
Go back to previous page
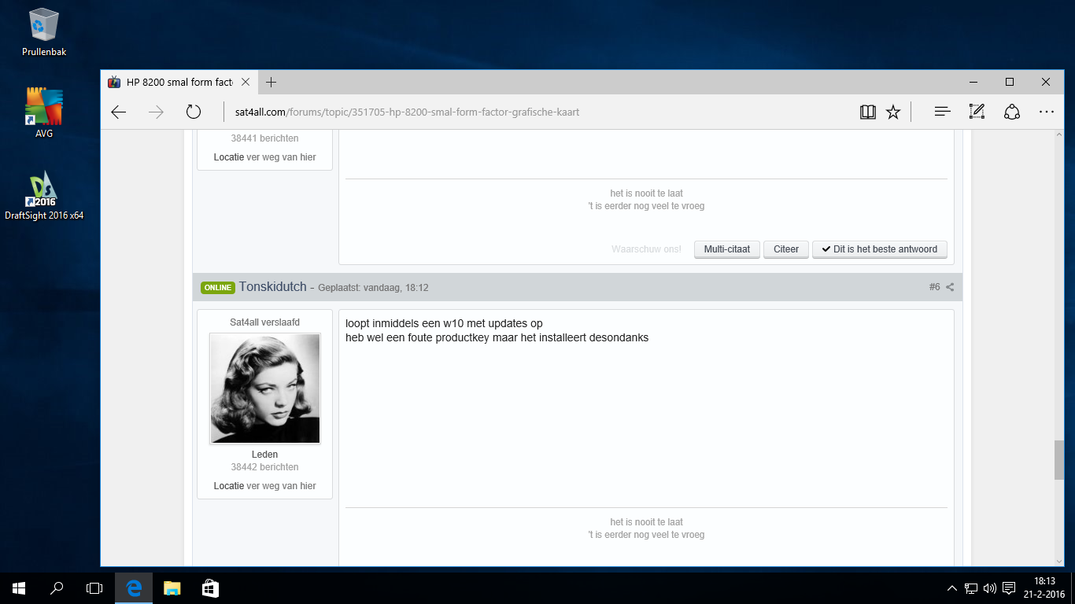coord(119,112)
